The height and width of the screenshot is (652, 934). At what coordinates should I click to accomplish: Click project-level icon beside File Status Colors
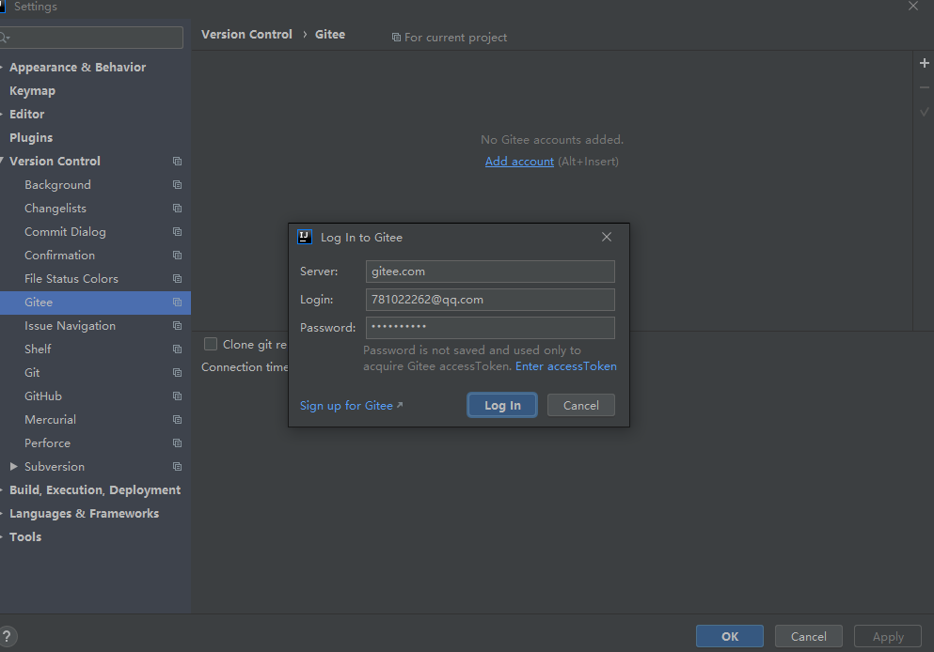177,278
